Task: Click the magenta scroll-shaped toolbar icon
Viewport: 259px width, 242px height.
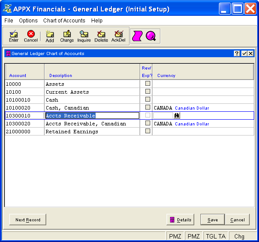Action: coord(137,36)
